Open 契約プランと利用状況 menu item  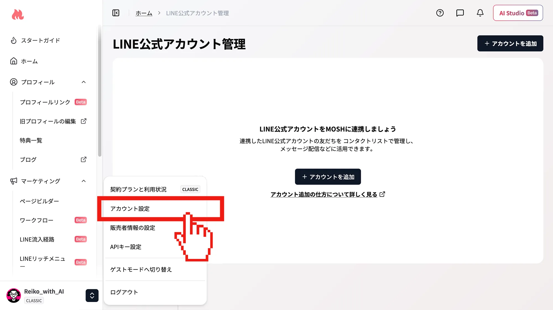pyautogui.click(x=155, y=189)
